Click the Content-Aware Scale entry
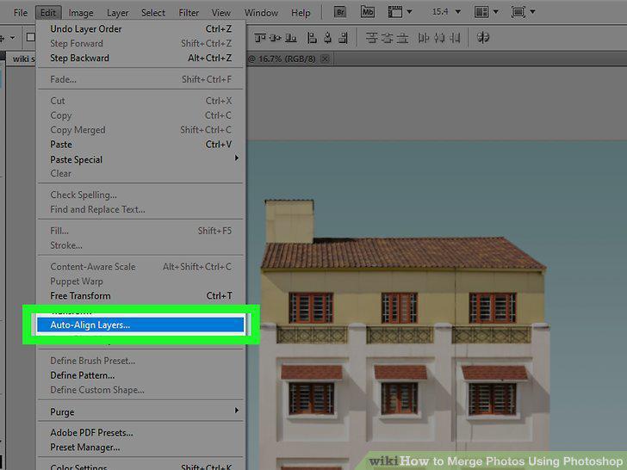The width and height of the screenshot is (627, 470). (x=141, y=267)
